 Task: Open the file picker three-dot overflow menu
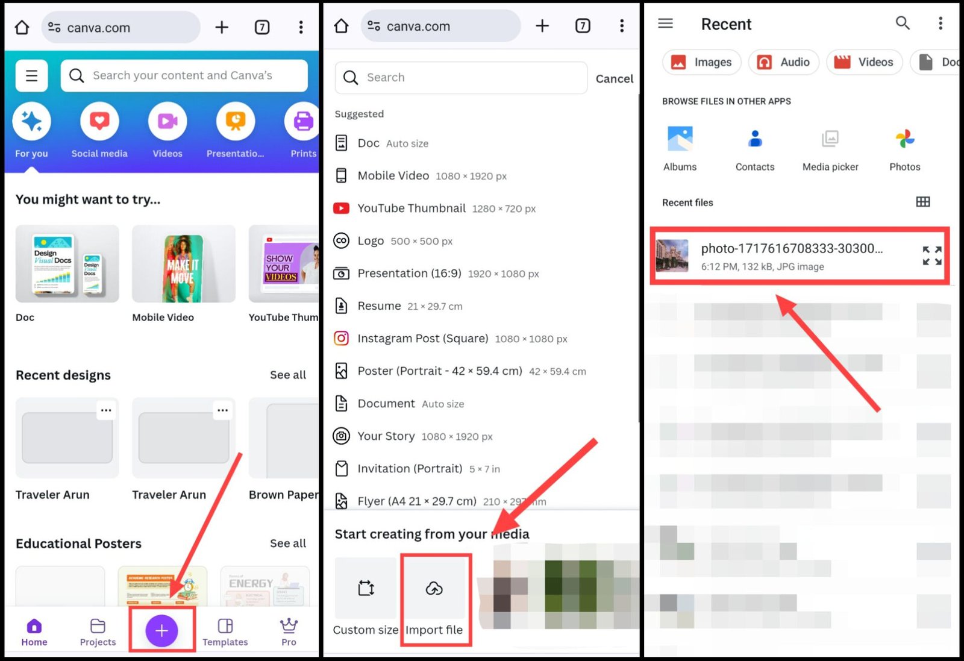coord(941,23)
